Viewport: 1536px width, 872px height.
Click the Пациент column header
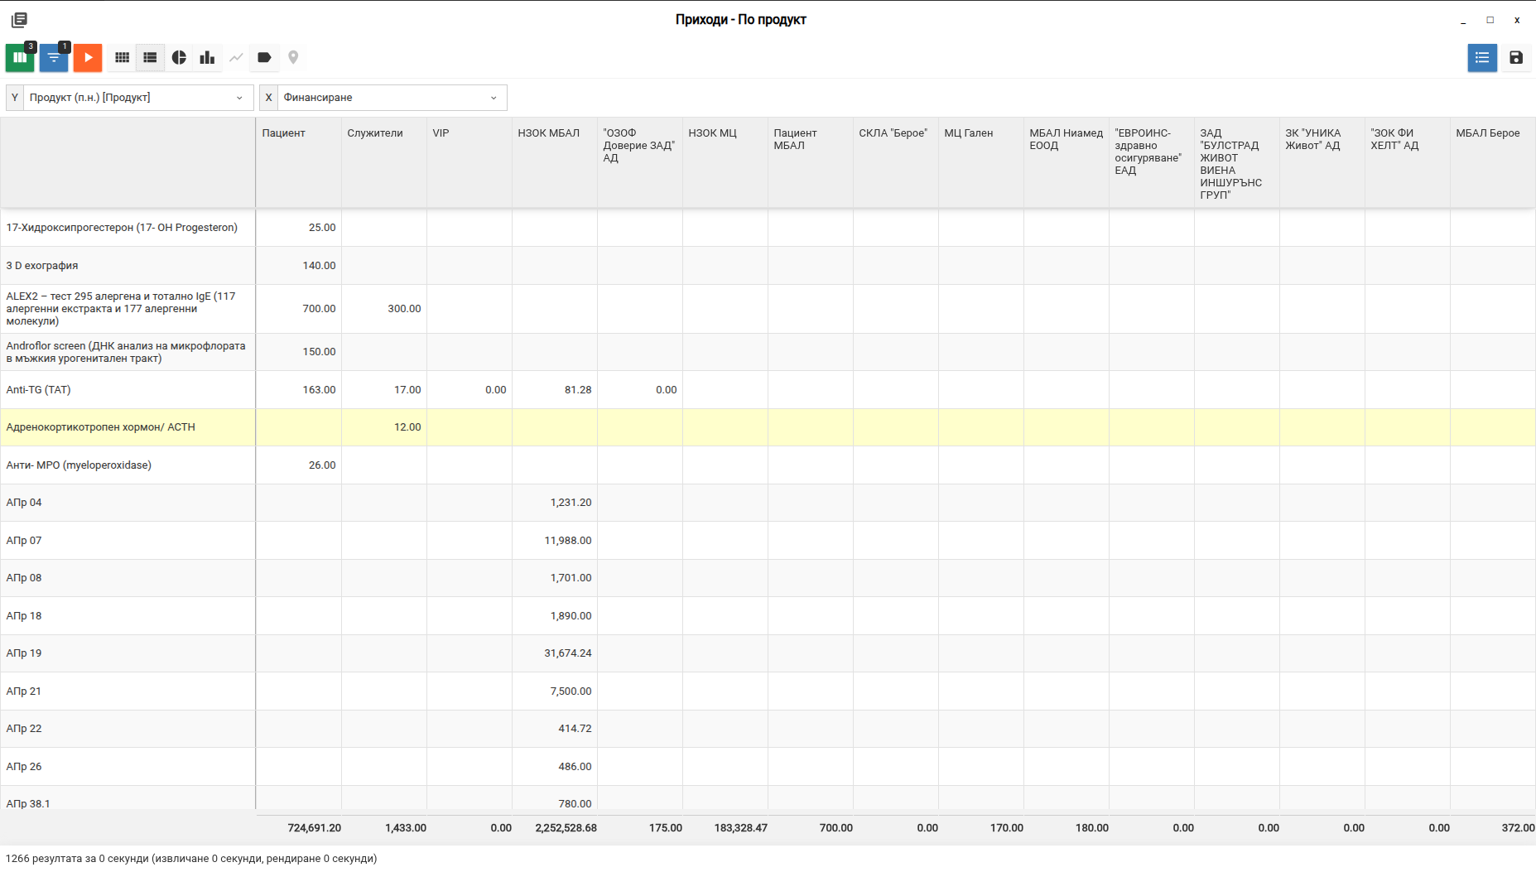(x=283, y=133)
